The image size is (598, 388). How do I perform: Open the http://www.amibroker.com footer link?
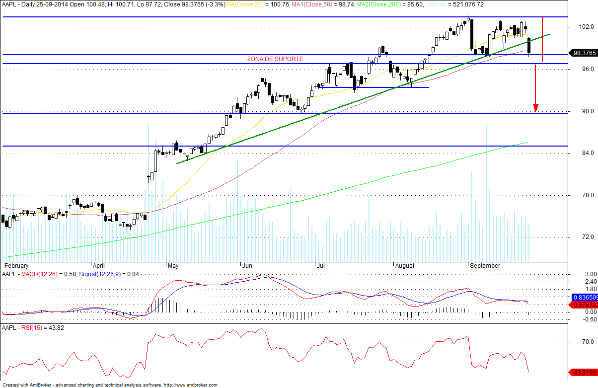190,385
